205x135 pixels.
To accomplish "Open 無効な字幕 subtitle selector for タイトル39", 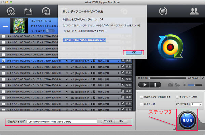I will pos(108,92).
